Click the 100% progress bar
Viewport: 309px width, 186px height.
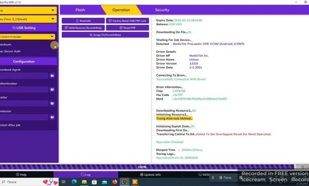142,167
